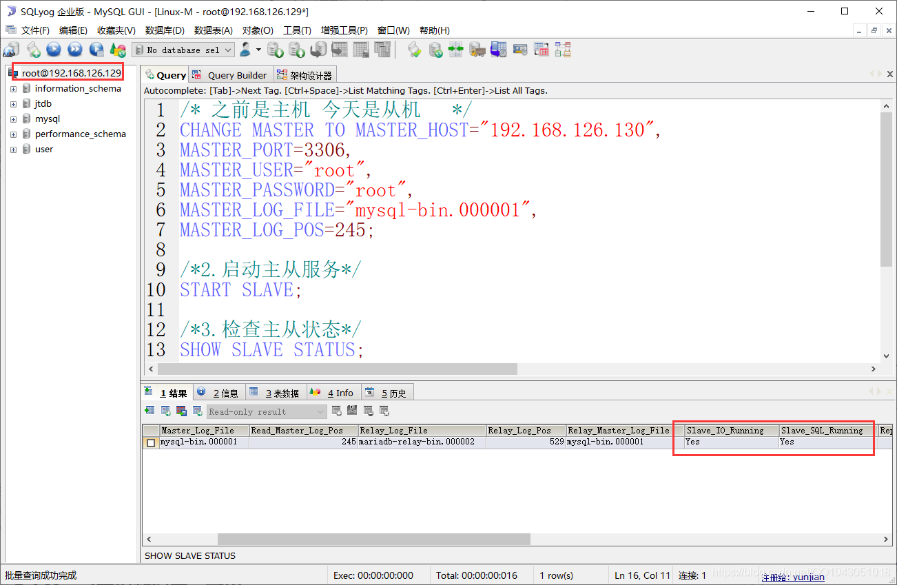Switch to the 5 历史 tab
The image size is (897, 585).
386,393
